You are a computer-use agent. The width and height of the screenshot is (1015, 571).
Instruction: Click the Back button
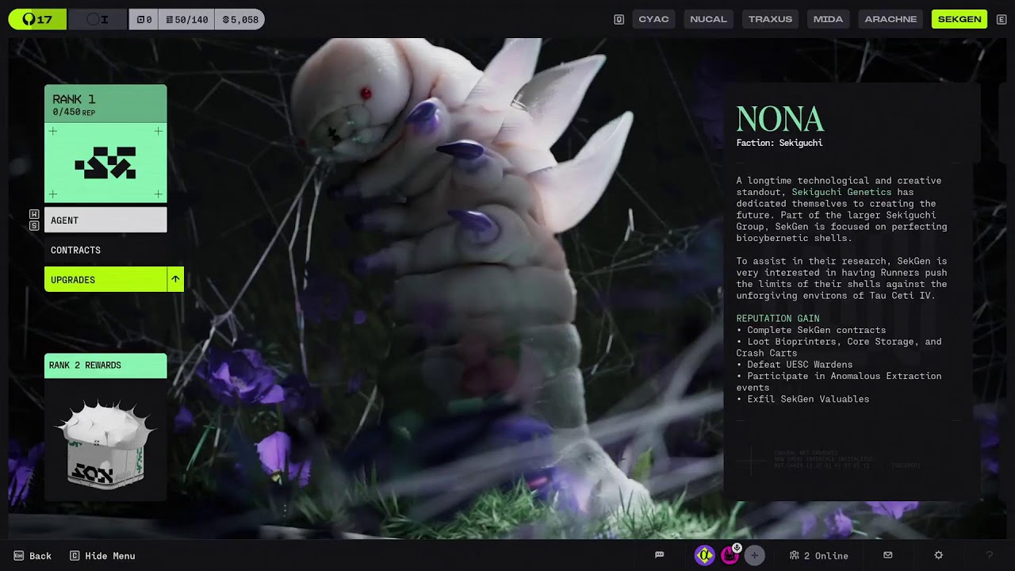[33, 556]
